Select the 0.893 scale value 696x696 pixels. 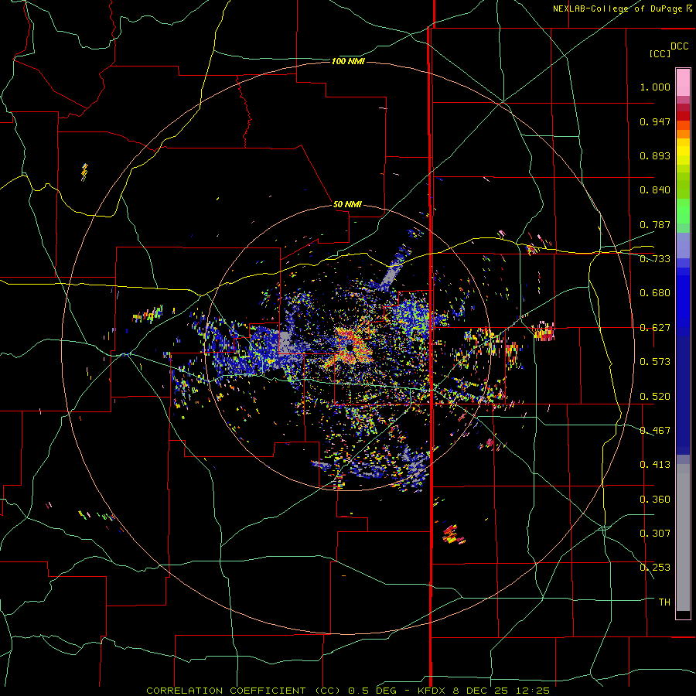655,155
